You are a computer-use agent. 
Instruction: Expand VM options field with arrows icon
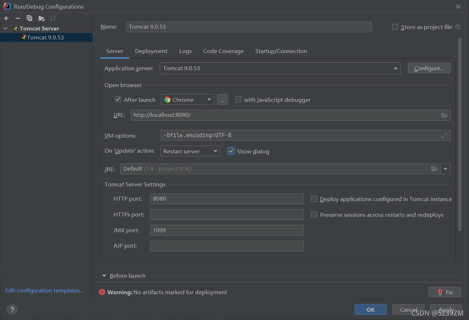point(444,135)
